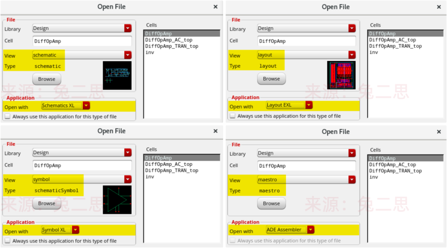The image size is (447, 248).
Task: Select DiffOpAmp_AC_top cell in symbol dialog
Action: click(169, 164)
